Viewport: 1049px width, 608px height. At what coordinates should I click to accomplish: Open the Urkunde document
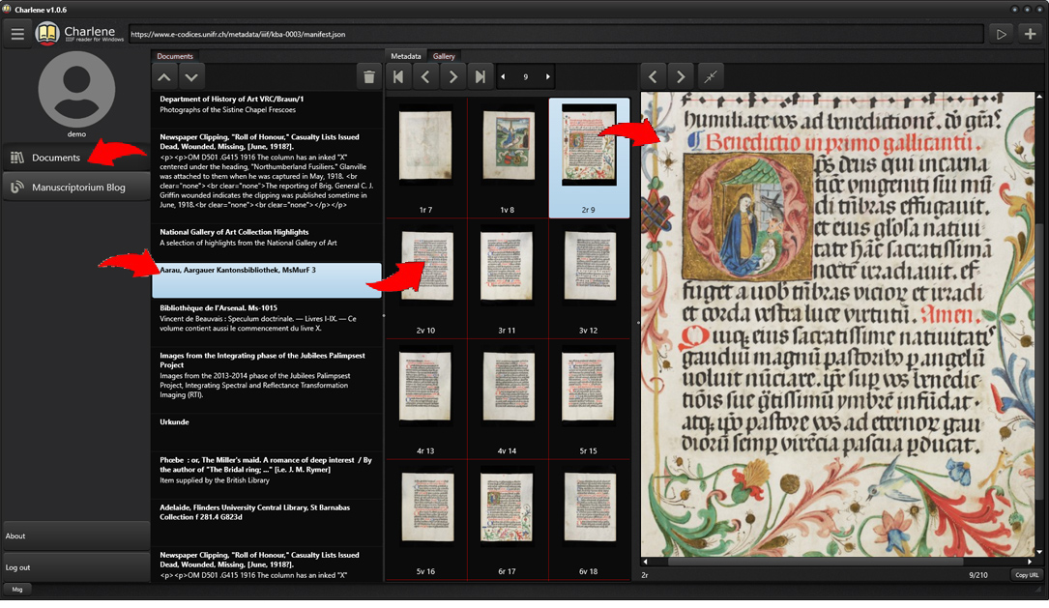tap(267, 432)
